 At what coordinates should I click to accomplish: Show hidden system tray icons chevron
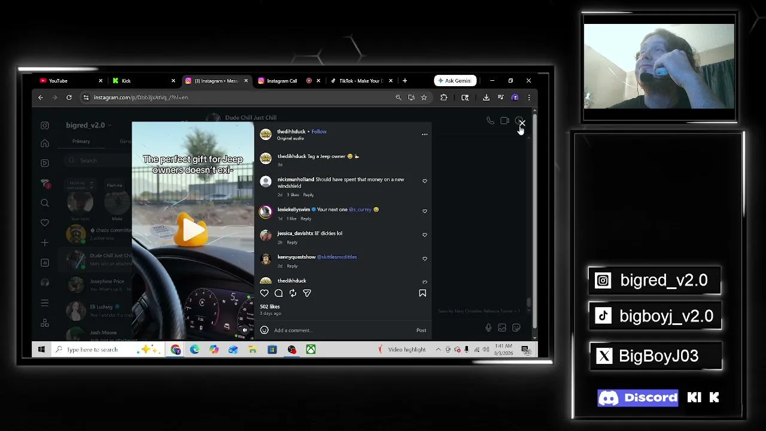(x=438, y=350)
